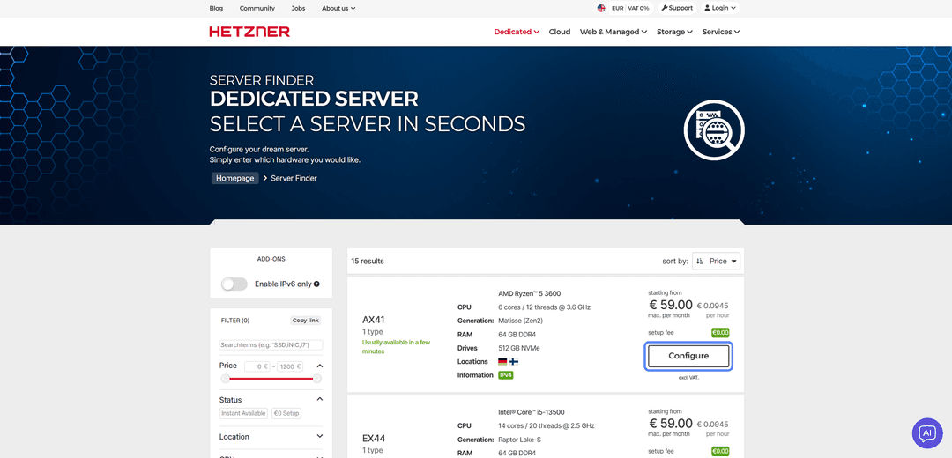This screenshot has width=952, height=458.
Task: Click the VAT 0% selector
Action: [x=639, y=9]
